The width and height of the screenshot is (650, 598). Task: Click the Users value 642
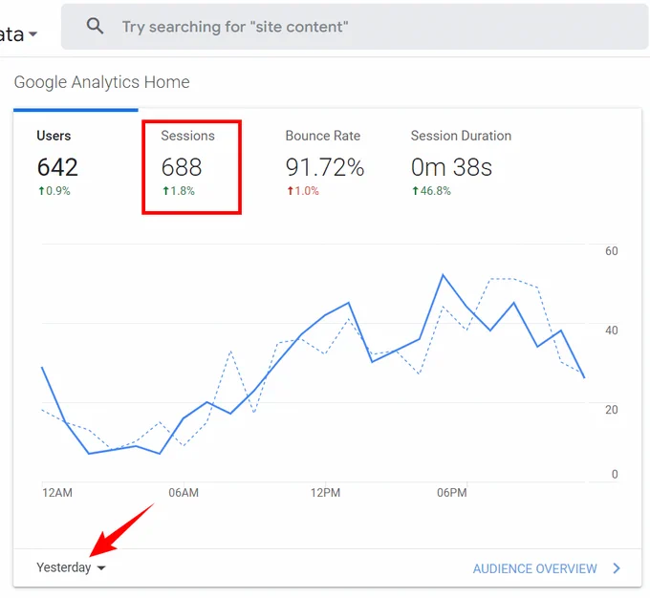tap(57, 167)
